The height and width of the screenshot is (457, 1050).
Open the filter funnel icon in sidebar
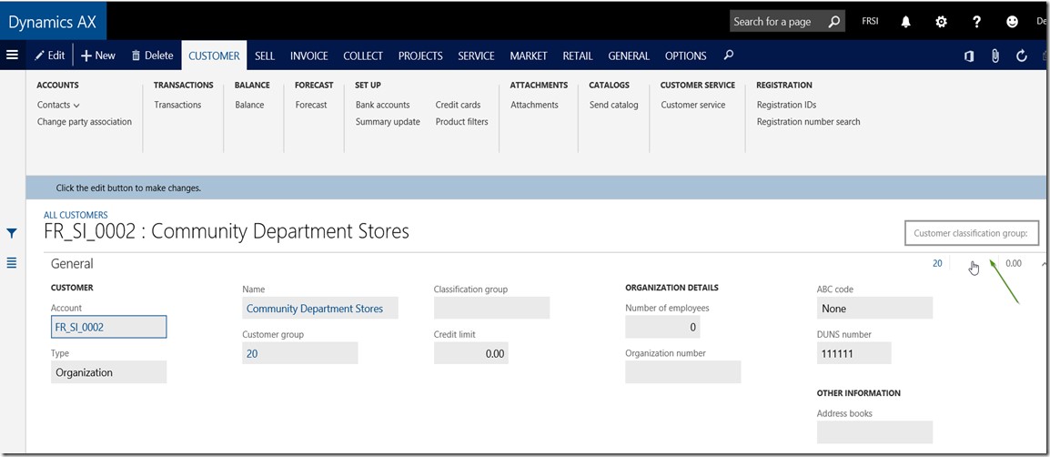point(12,234)
